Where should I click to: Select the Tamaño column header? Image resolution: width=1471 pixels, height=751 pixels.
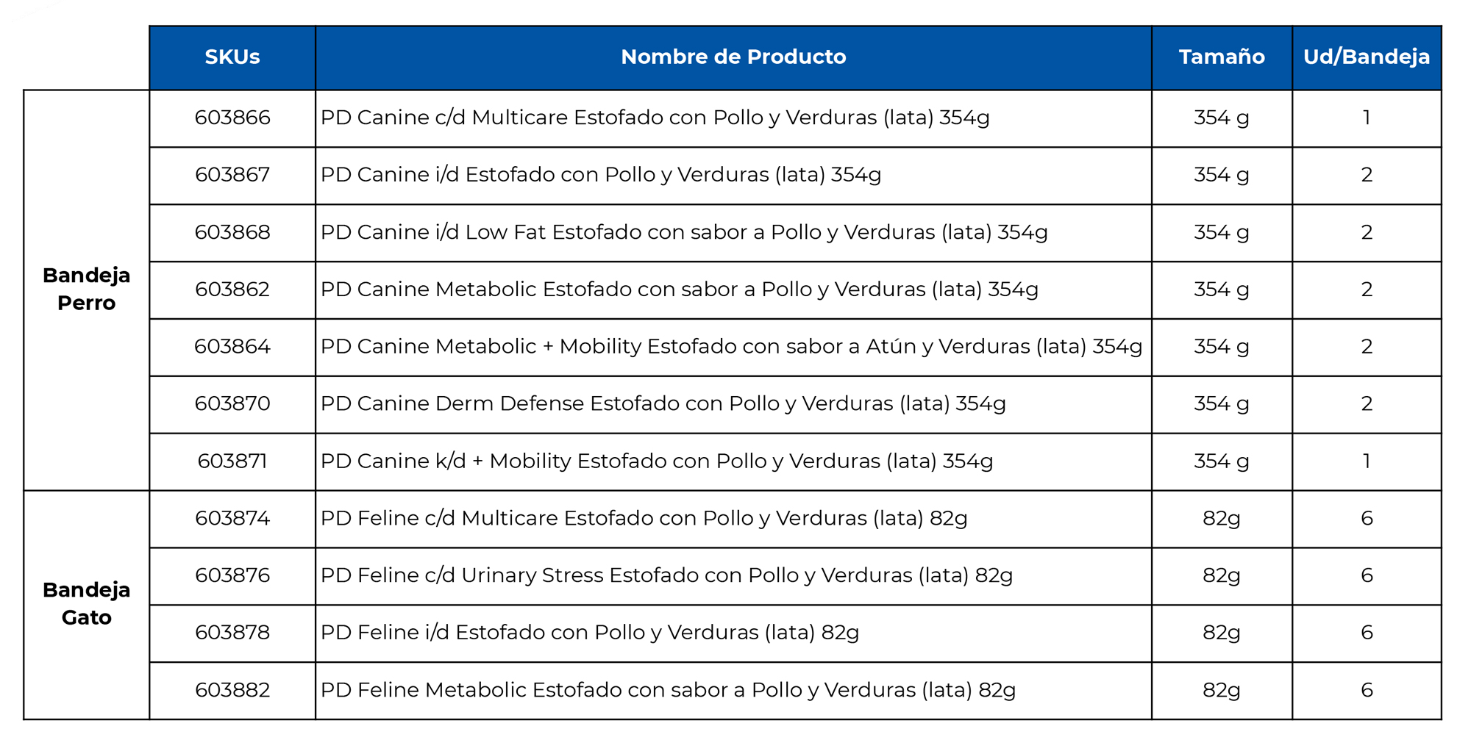1222,57
